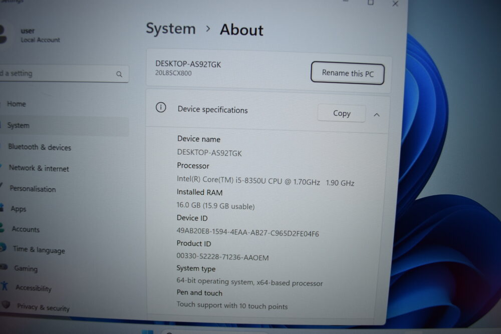Click the 16.0 GB installed RAM value
The width and height of the screenshot is (501, 334).
215,206
